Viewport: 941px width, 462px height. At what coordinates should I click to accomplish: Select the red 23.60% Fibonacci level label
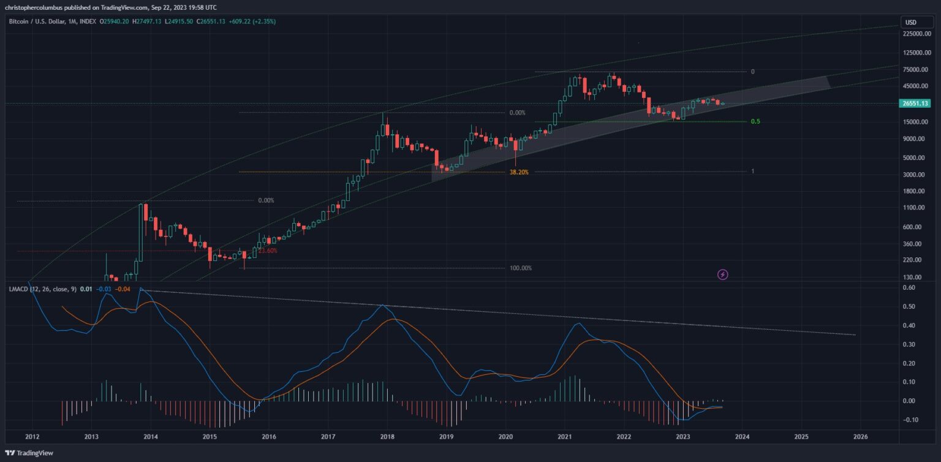click(267, 251)
